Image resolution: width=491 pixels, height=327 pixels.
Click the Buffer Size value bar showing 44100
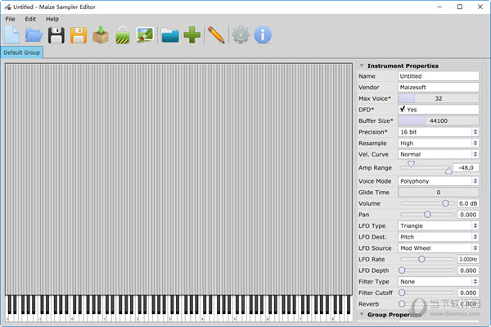coord(439,120)
